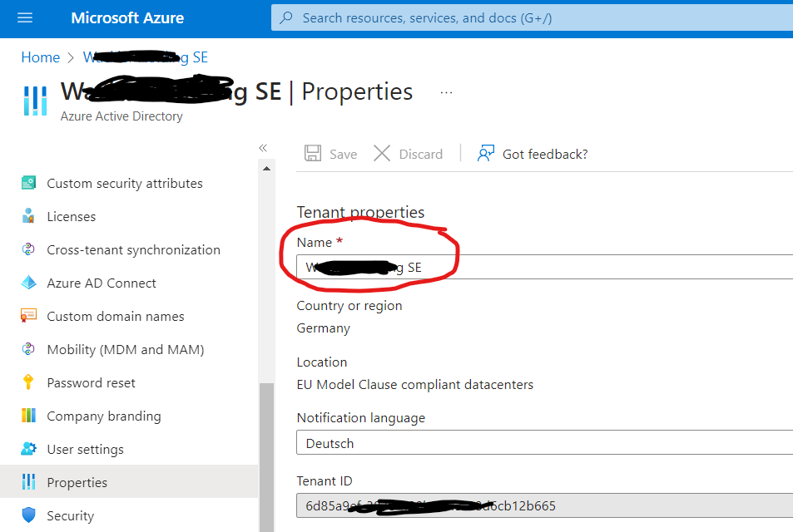Collapse the sidebar with double chevron
Screen dimensions: 793x532
pyautogui.click(x=262, y=148)
